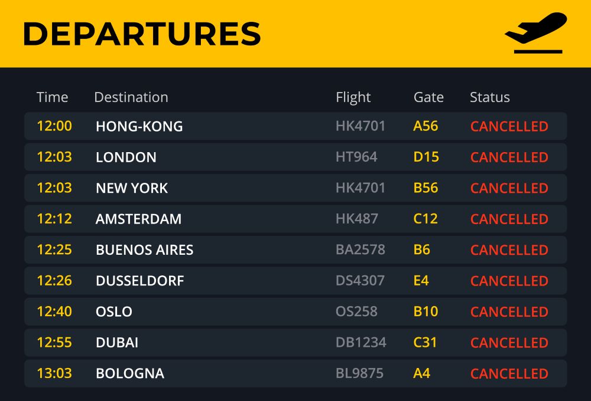This screenshot has width=591, height=401.
Task: Click gate A56 for Hong-Kong
Action: [426, 126]
